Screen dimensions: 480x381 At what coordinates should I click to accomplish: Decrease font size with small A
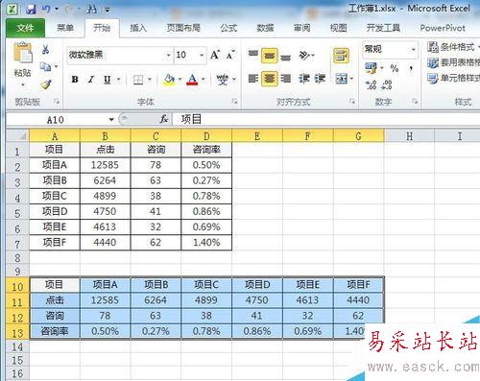tap(230, 55)
